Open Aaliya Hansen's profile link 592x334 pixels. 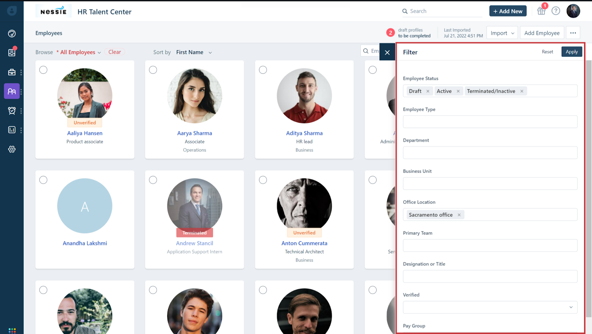[x=85, y=133]
